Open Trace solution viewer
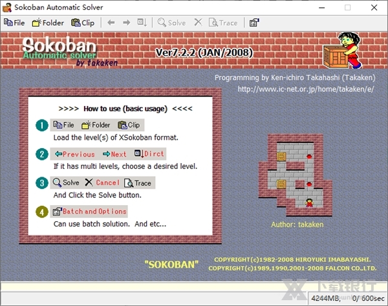 click(x=223, y=23)
